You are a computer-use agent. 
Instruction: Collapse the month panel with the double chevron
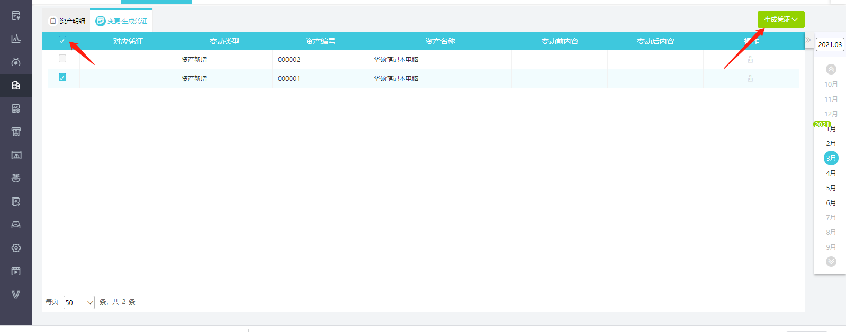pyautogui.click(x=808, y=40)
